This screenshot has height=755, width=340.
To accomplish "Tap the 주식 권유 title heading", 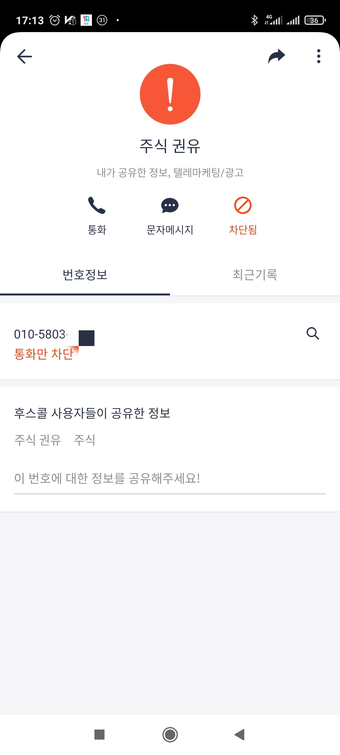I will click(x=170, y=146).
